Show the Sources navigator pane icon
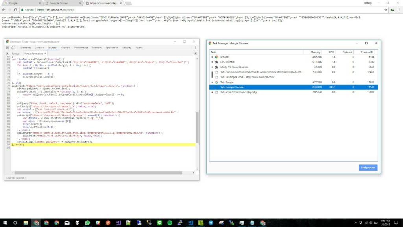 (x=7, y=53)
